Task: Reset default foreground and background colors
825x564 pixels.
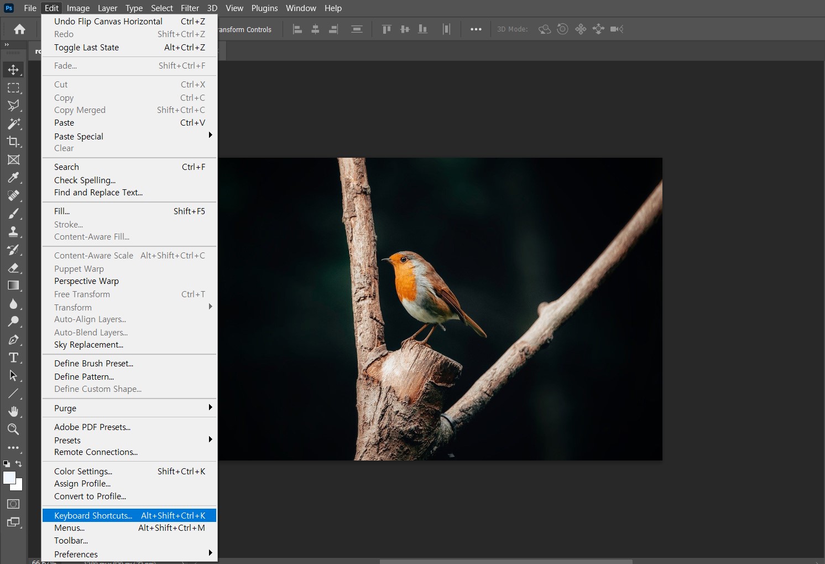Action: (x=7, y=464)
